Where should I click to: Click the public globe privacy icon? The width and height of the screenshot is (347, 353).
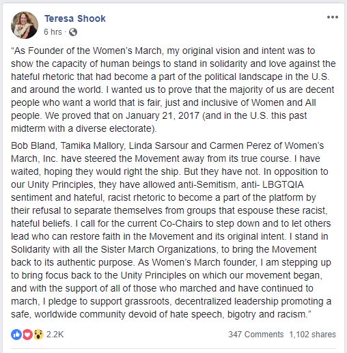click(x=73, y=32)
